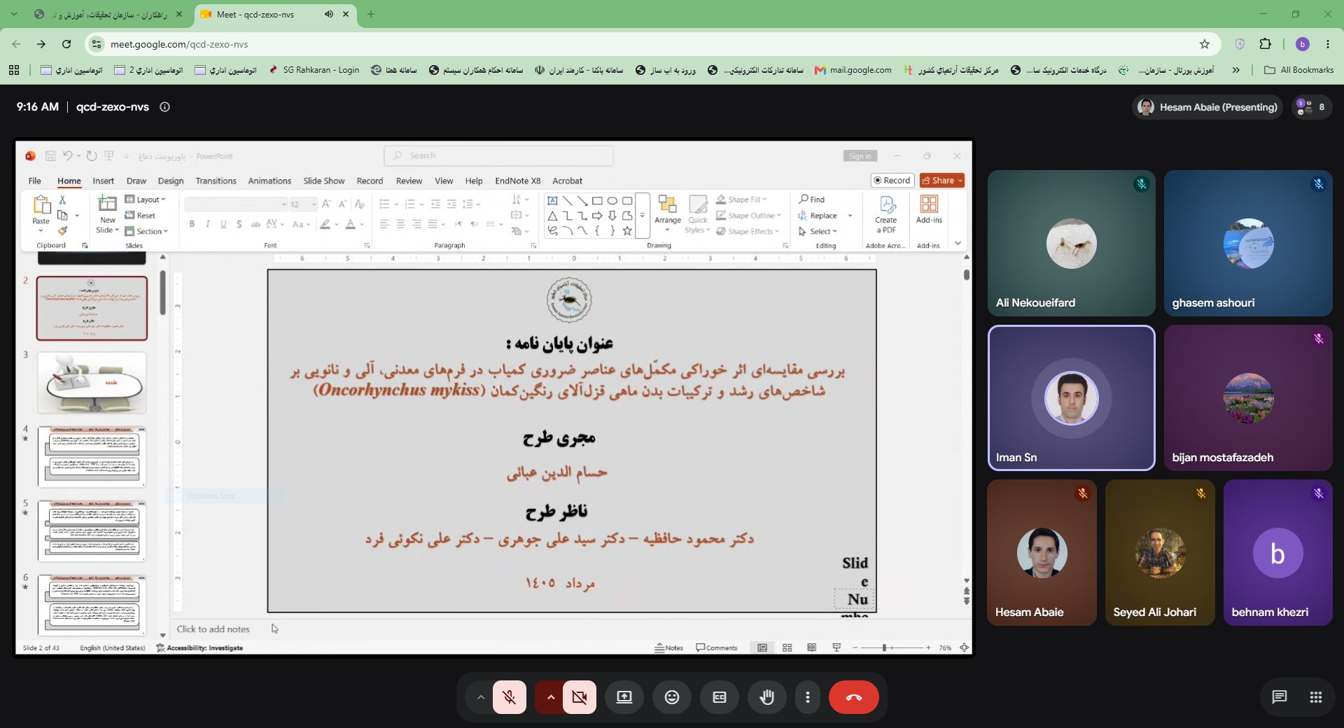This screenshot has height=728, width=1344.
Task: Expand video settings arrow beside camera
Action: pos(550,697)
